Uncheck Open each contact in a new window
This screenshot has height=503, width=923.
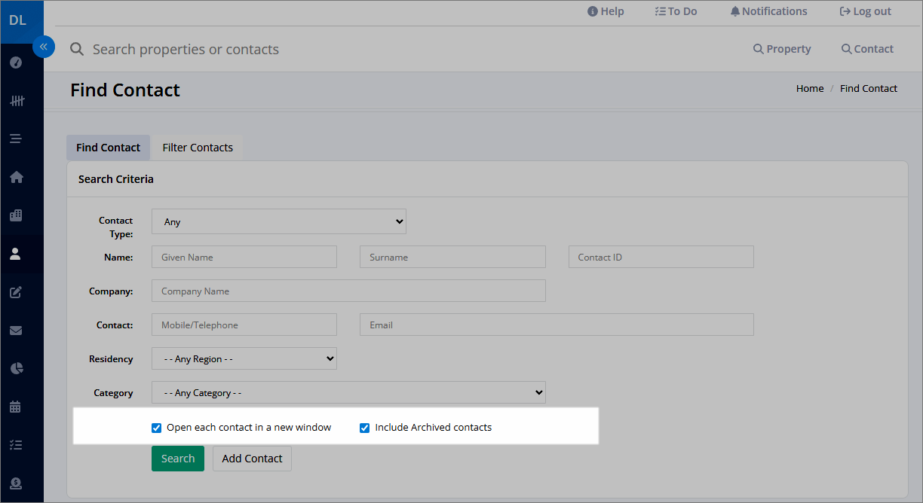click(x=157, y=428)
